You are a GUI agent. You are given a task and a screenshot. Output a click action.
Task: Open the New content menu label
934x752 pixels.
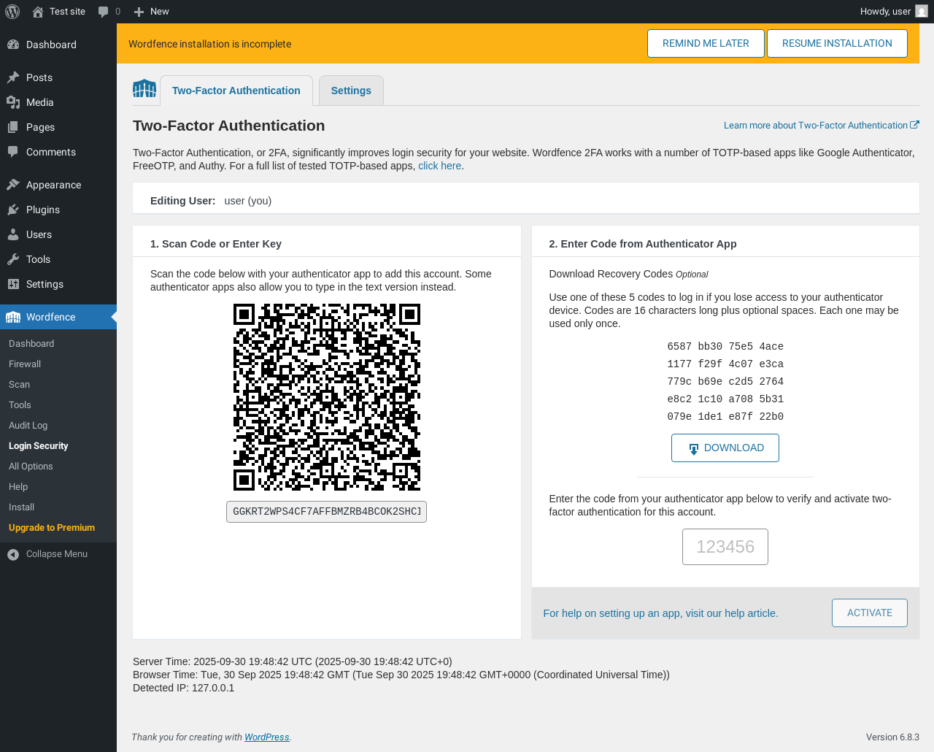(x=159, y=12)
